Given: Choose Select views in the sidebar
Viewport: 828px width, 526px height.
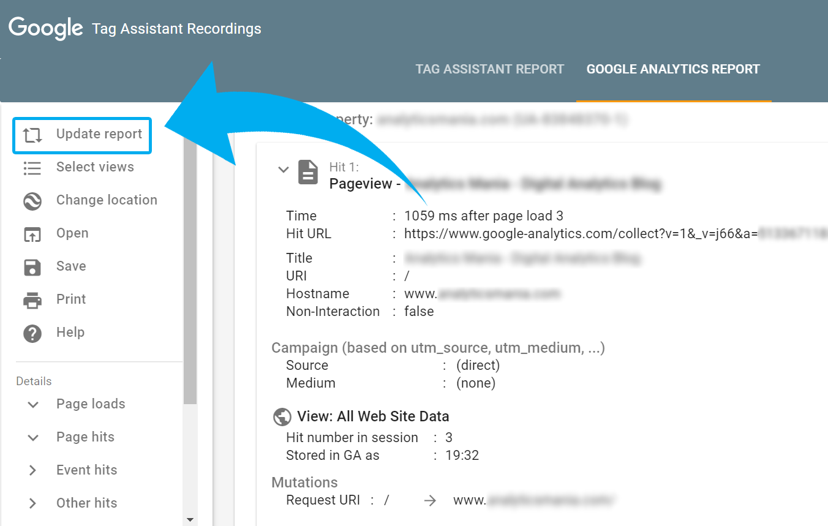Looking at the screenshot, I should pos(95,167).
